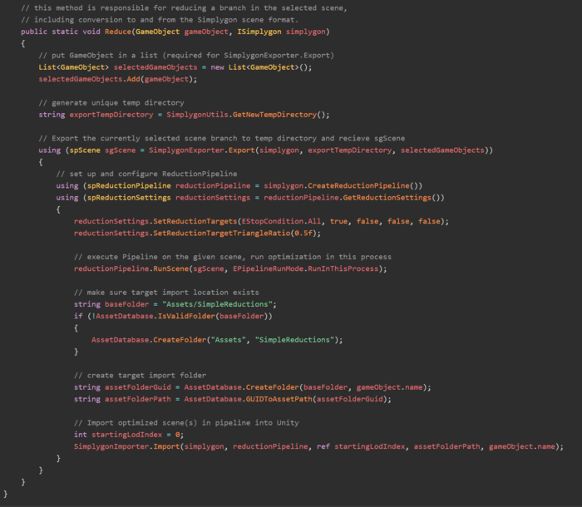This screenshot has height=507, width=582.
Task: Click the ISimplygon parameter type
Action: click(x=259, y=32)
